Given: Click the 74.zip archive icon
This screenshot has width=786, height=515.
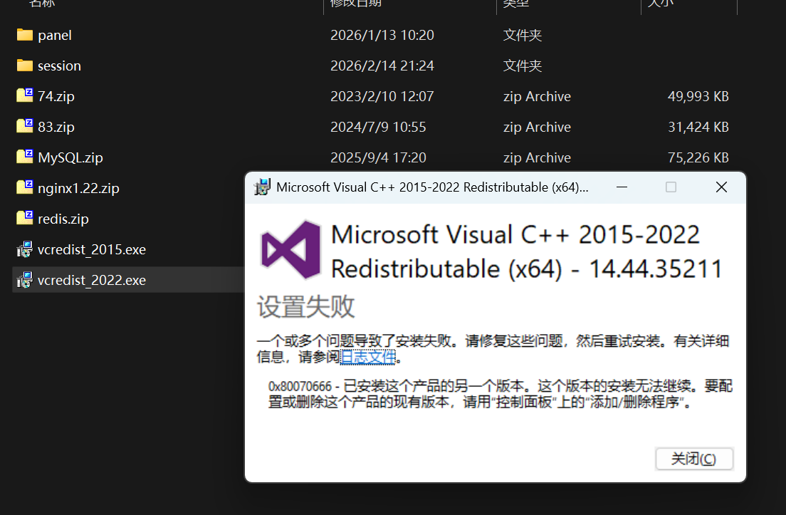Looking at the screenshot, I should (x=24, y=95).
